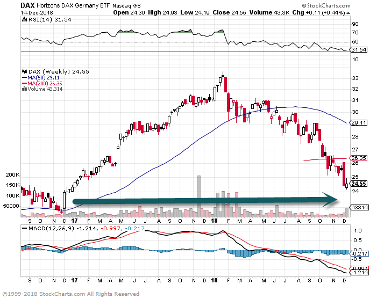Viewport: 384px width, 299px height.
Task: Click the candlestick icon beside DAX (Weekly)
Action: click(x=24, y=71)
